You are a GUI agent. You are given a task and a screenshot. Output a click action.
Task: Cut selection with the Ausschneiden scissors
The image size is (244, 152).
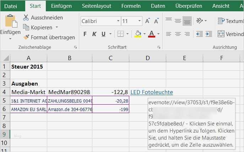(43, 18)
